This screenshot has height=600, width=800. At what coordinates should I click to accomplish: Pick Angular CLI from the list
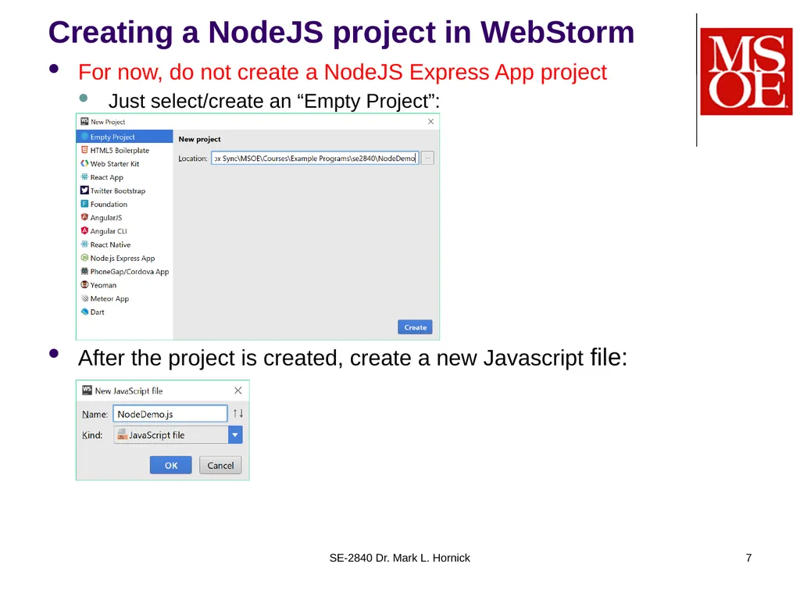click(124, 231)
